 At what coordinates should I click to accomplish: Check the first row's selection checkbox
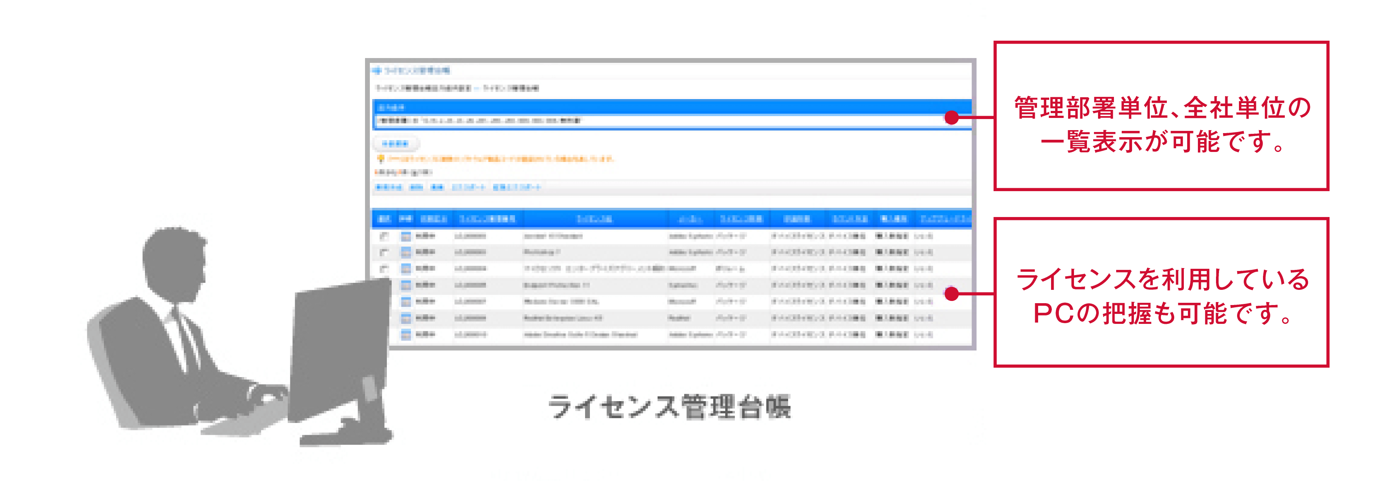click(384, 236)
